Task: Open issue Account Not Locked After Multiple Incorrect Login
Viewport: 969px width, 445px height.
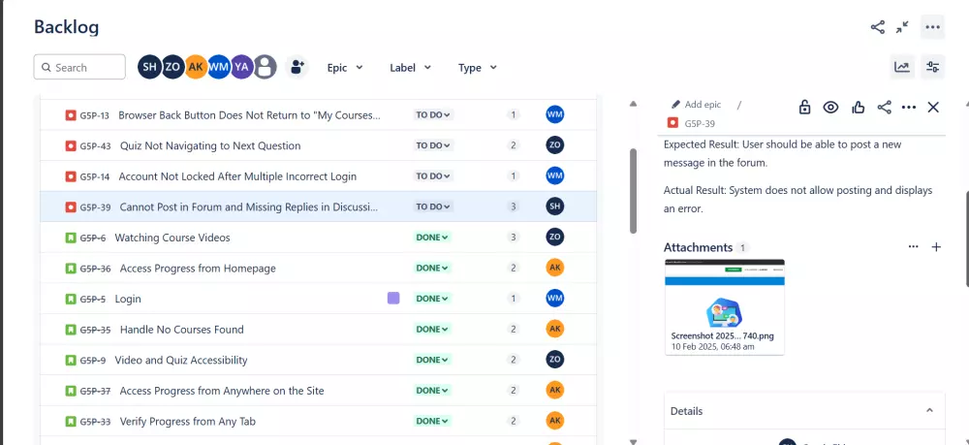Action: coord(237,176)
